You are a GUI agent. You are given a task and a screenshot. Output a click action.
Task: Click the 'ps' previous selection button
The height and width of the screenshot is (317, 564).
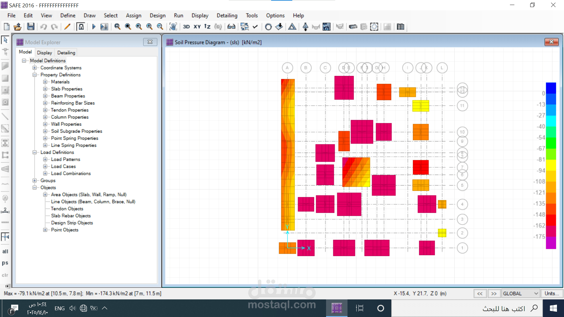[5, 263]
